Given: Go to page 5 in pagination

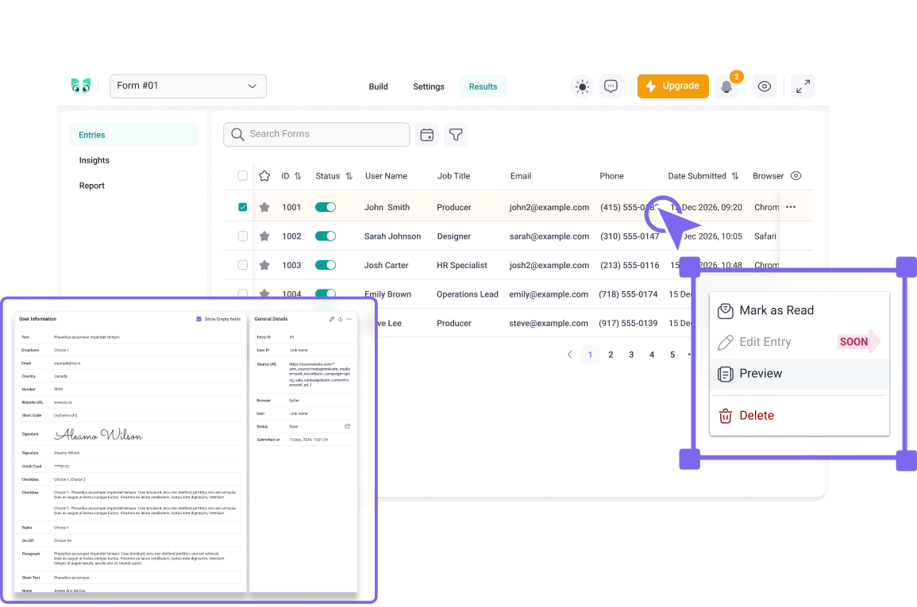Looking at the screenshot, I should (672, 355).
